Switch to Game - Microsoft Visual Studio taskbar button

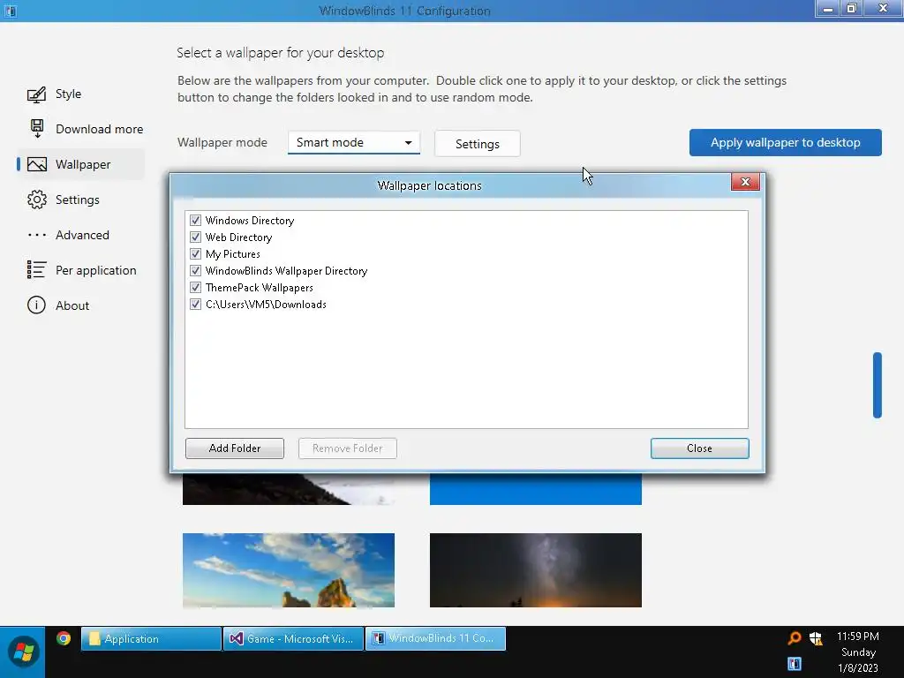pyautogui.click(x=293, y=638)
